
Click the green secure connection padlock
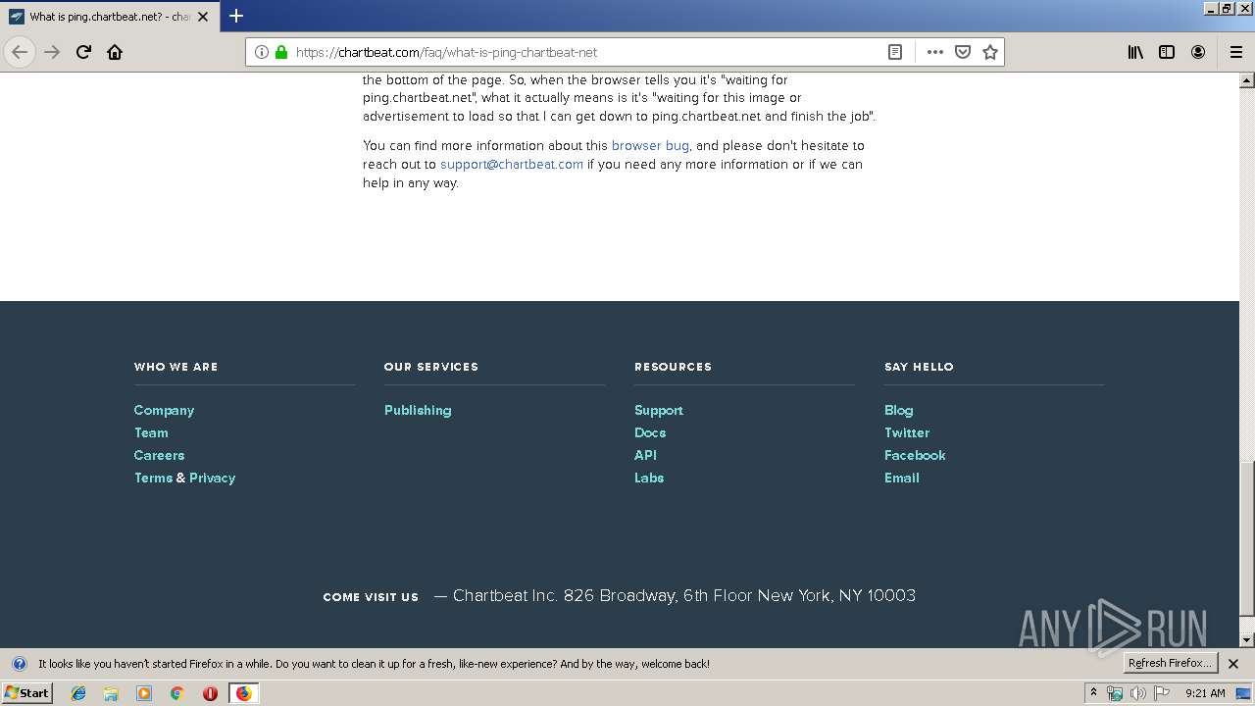[281, 52]
